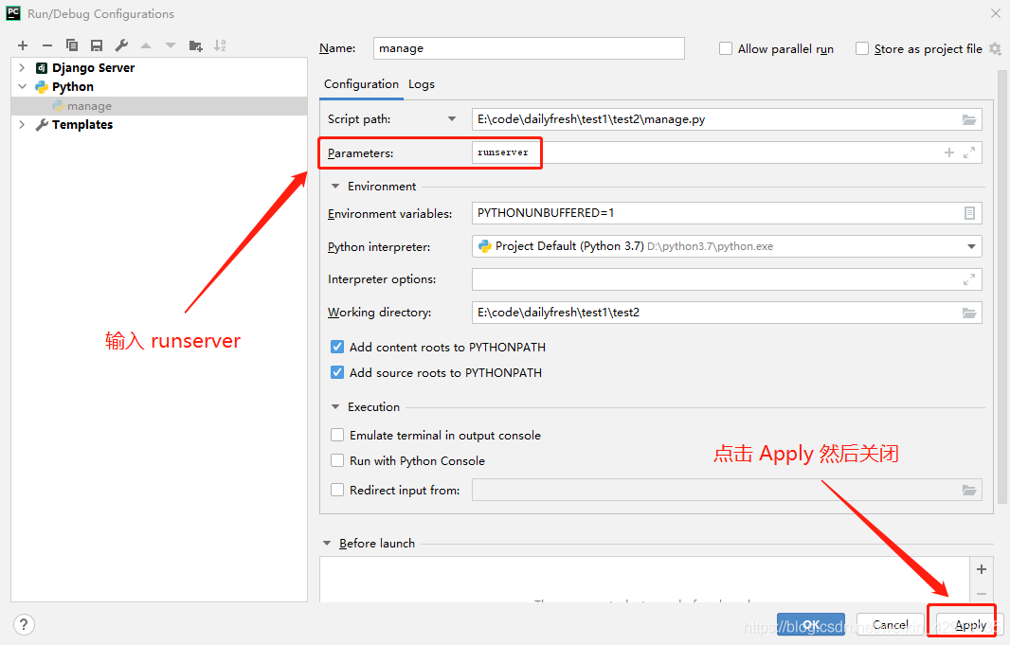Screen dimensions: 1010x645
Task: Select the Configuration tab
Action: point(361,84)
